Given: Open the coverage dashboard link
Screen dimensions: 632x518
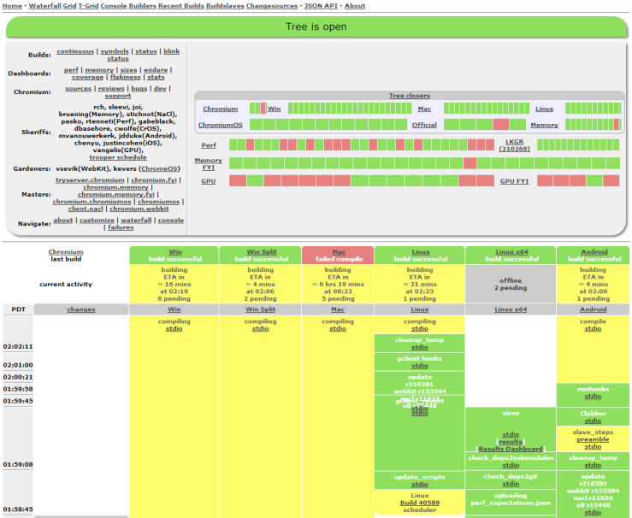Looking at the screenshot, I should coord(87,77).
